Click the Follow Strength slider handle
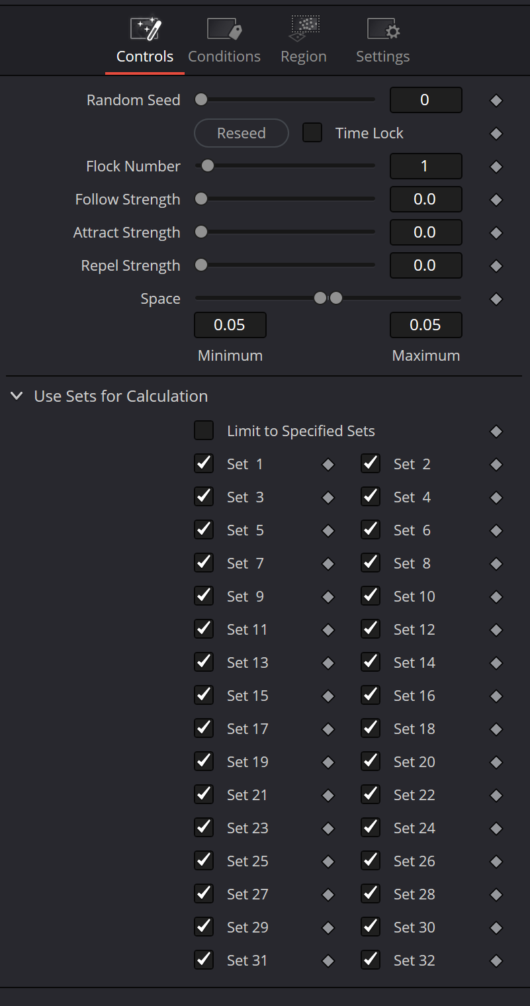The width and height of the screenshot is (530, 1006). tap(201, 199)
